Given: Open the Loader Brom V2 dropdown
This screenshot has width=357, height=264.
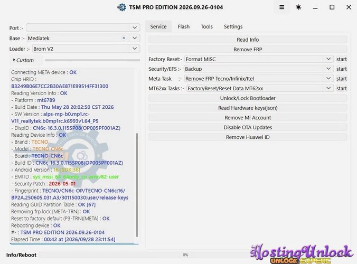Looking at the screenshot, I should [86, 49].
